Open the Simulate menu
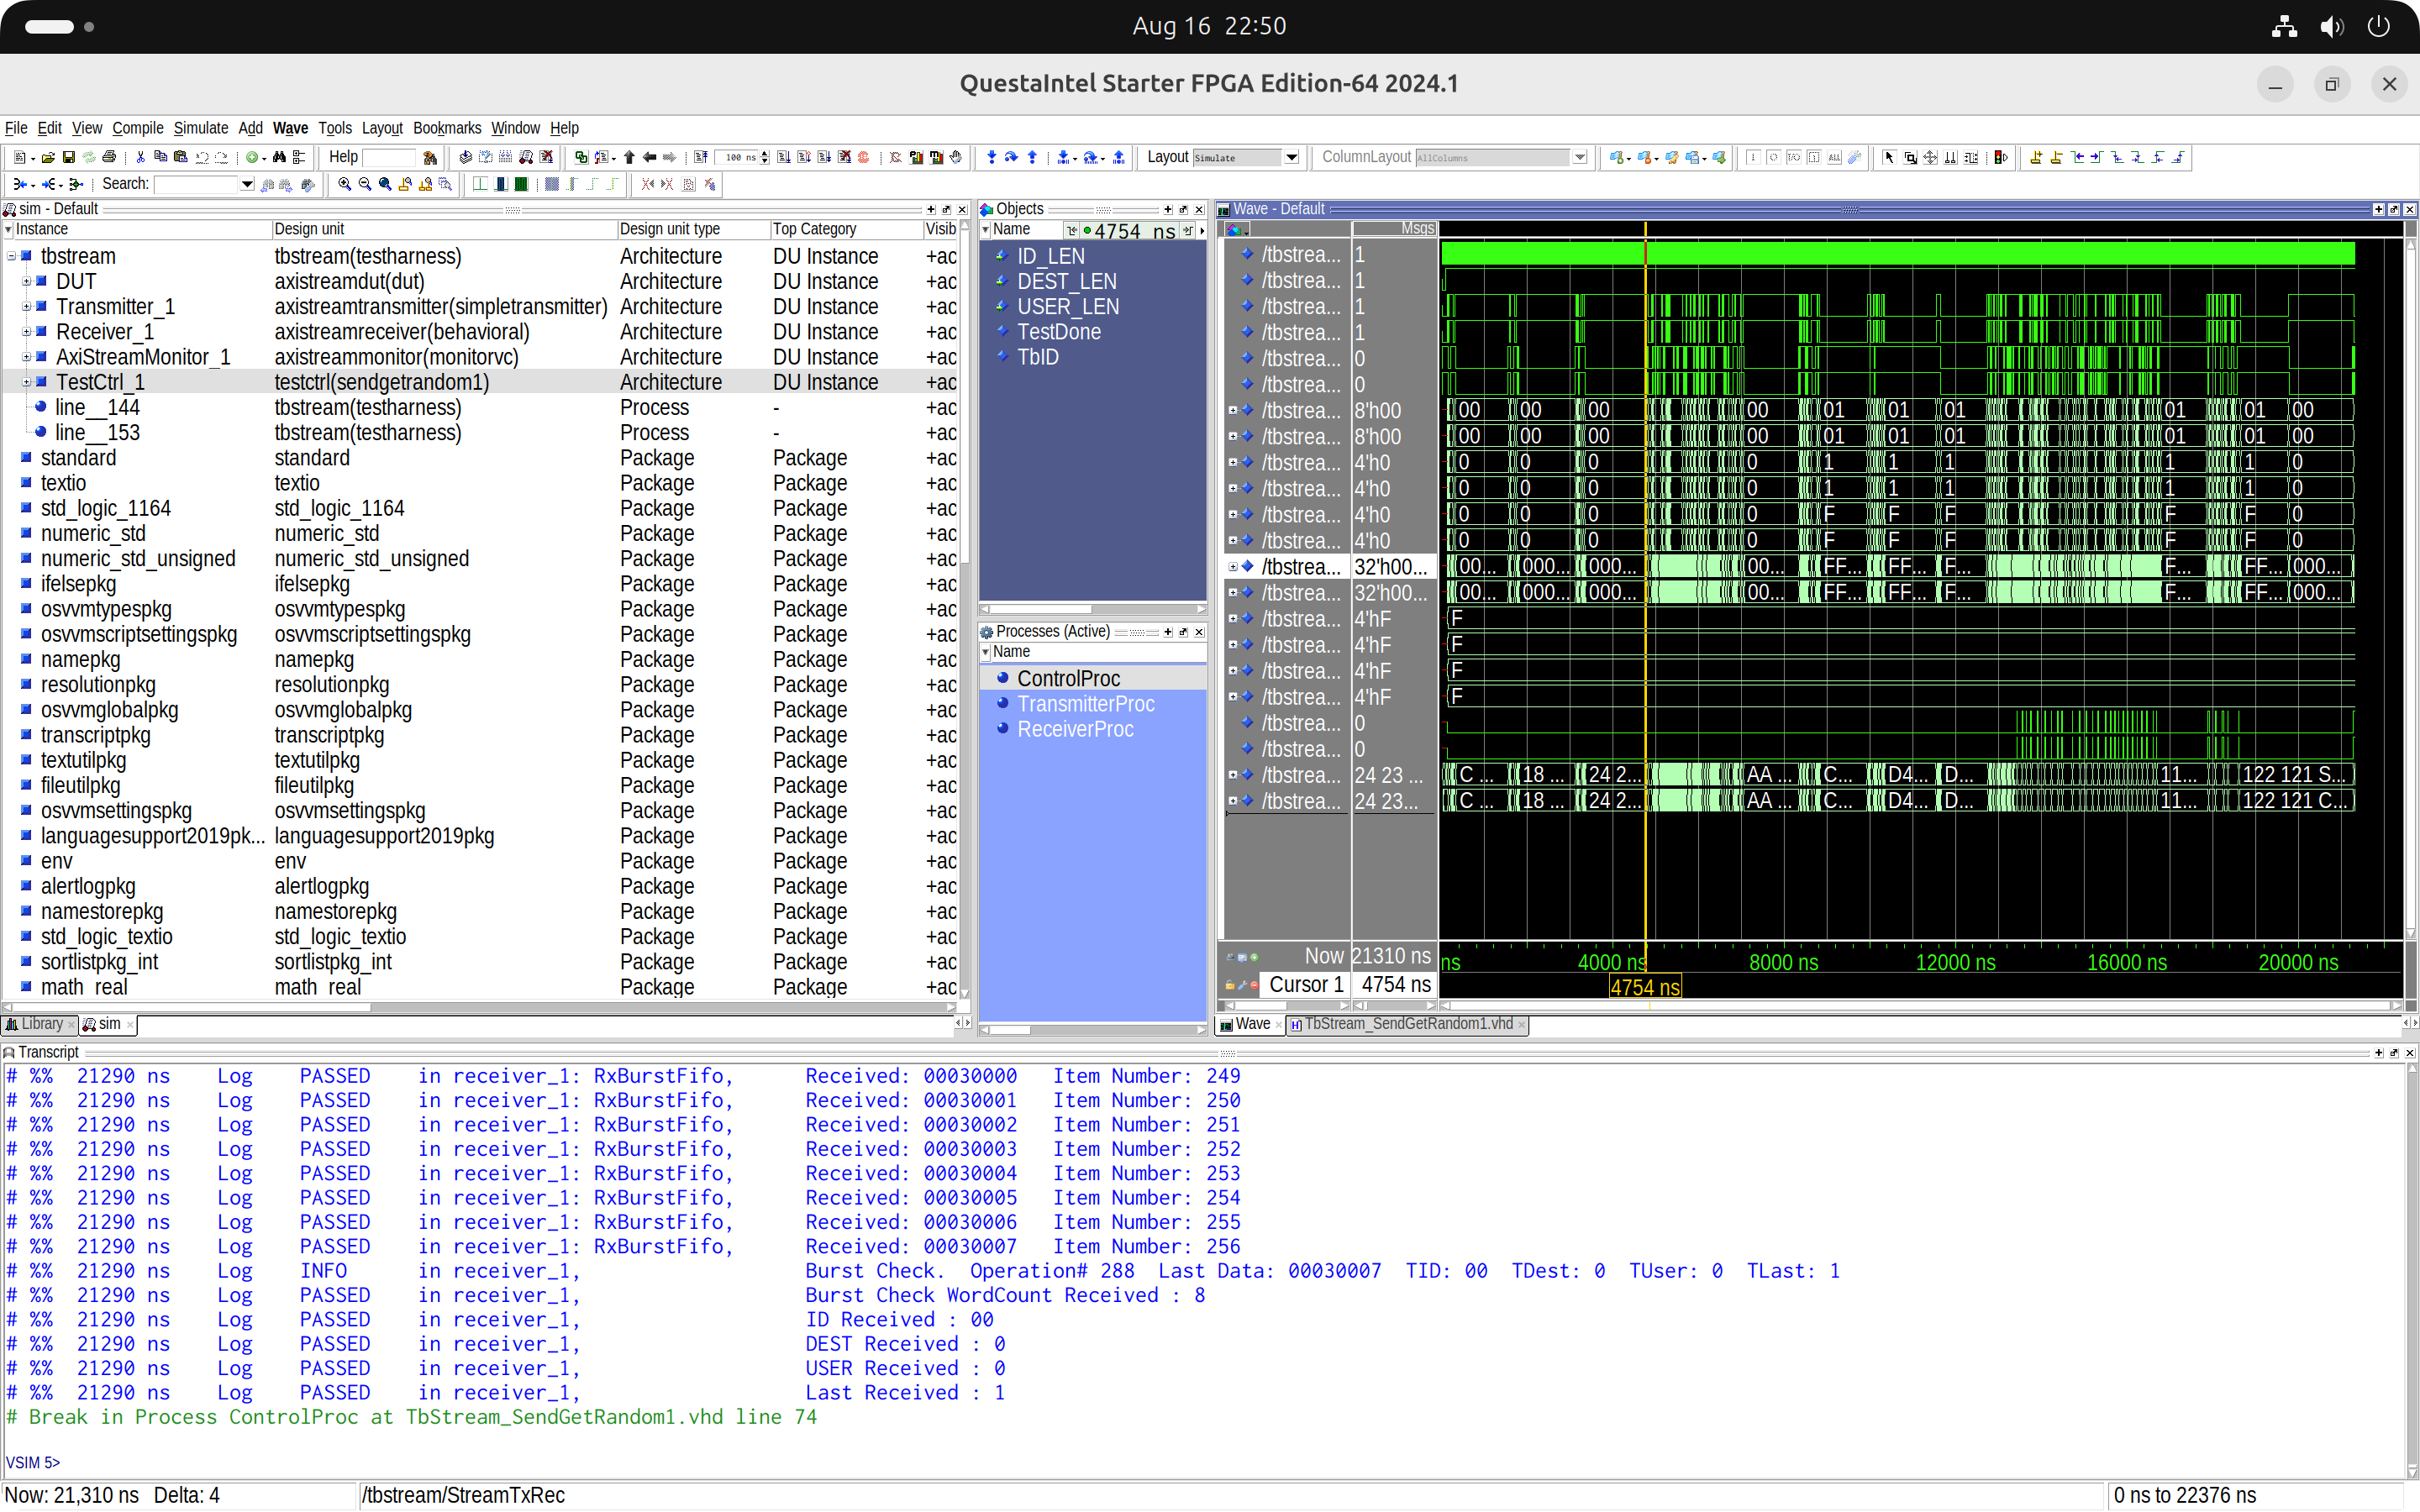The image size is (2420, 1512). (x=200, y=128)
